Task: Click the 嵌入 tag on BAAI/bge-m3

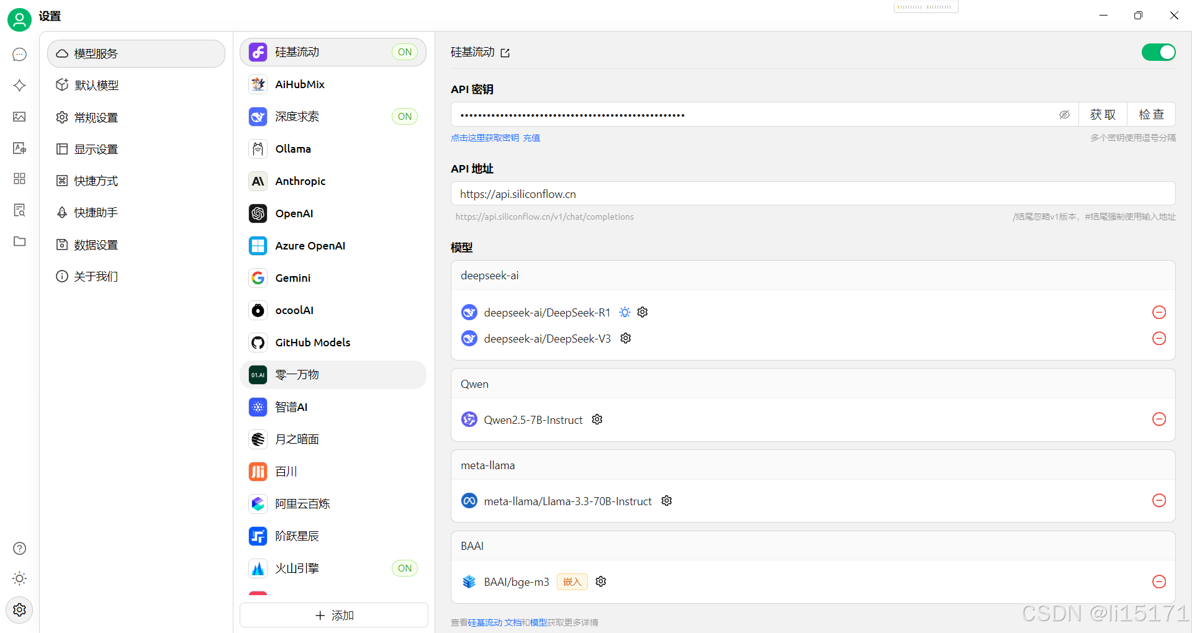Action: pos(572,581)
